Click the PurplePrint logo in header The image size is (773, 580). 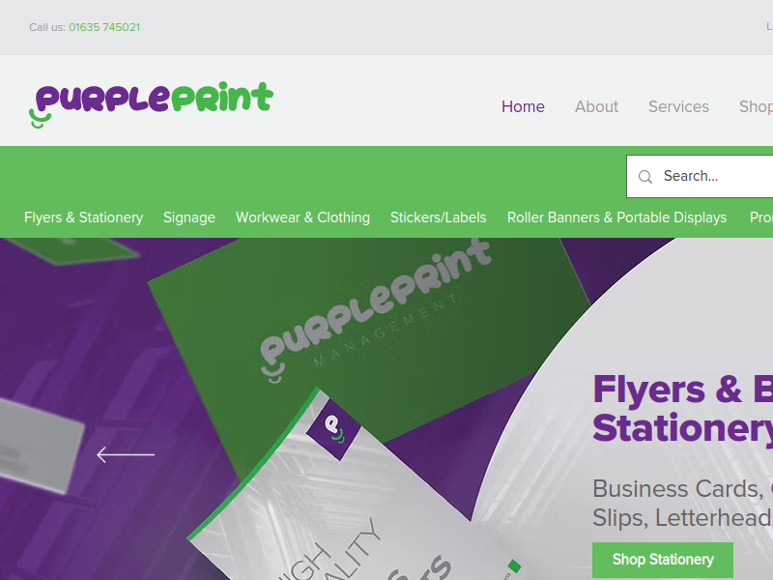[x=151, y=104]
